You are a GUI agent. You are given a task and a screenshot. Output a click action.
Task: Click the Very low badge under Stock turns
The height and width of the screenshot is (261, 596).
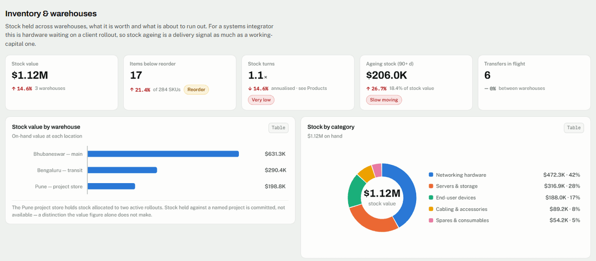click(261, 100)
